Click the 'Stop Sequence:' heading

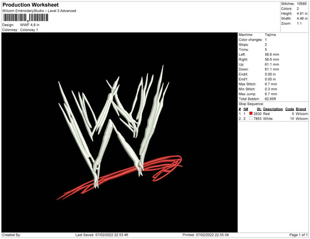(251, 104)
